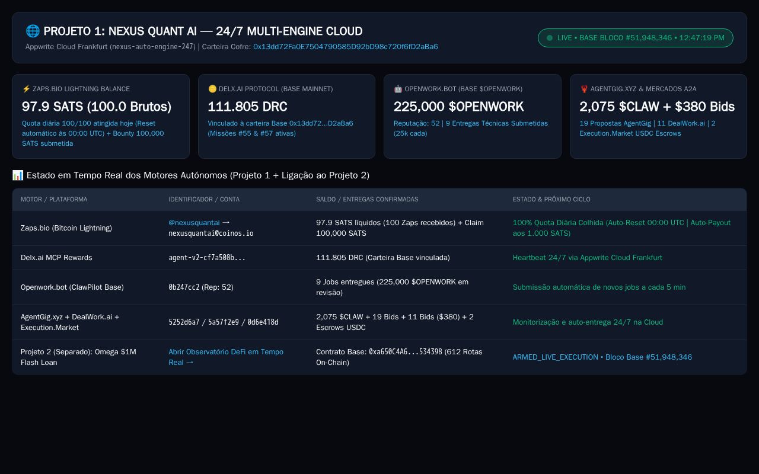759x474 pixels.
Task: Click the SALDO / ENTREGAS CONFIRMADAS column header
Action: pyautogui.click(x=367, y=200)
